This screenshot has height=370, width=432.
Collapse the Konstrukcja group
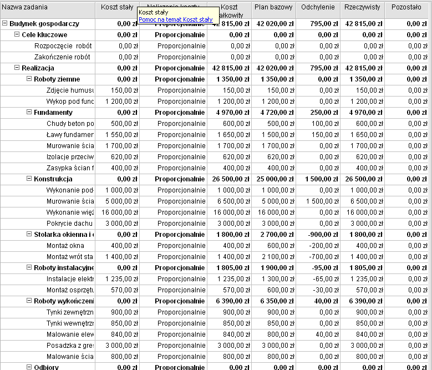point(29,179)
